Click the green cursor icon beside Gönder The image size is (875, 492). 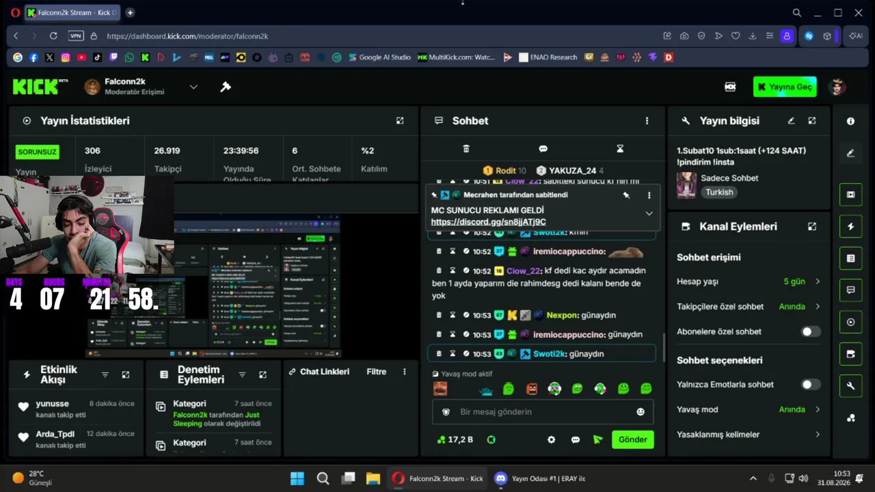(598, 439)
